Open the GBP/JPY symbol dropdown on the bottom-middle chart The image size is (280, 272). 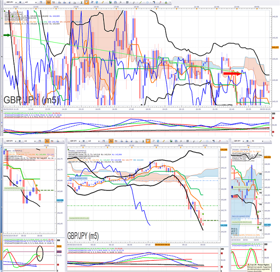coord(75,141)
